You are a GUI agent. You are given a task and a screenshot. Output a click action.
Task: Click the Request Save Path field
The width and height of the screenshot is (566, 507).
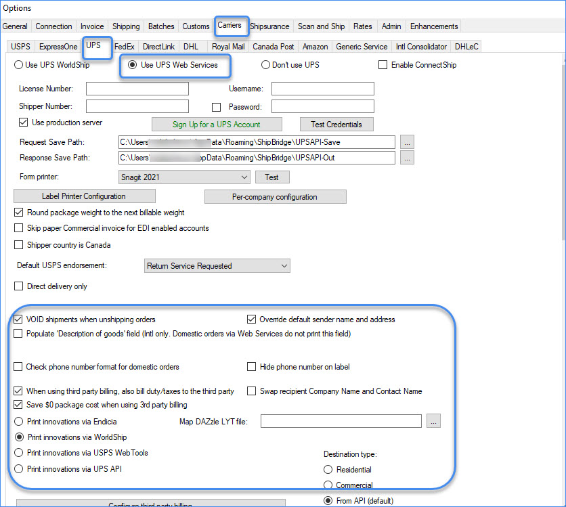coord(257,142)
